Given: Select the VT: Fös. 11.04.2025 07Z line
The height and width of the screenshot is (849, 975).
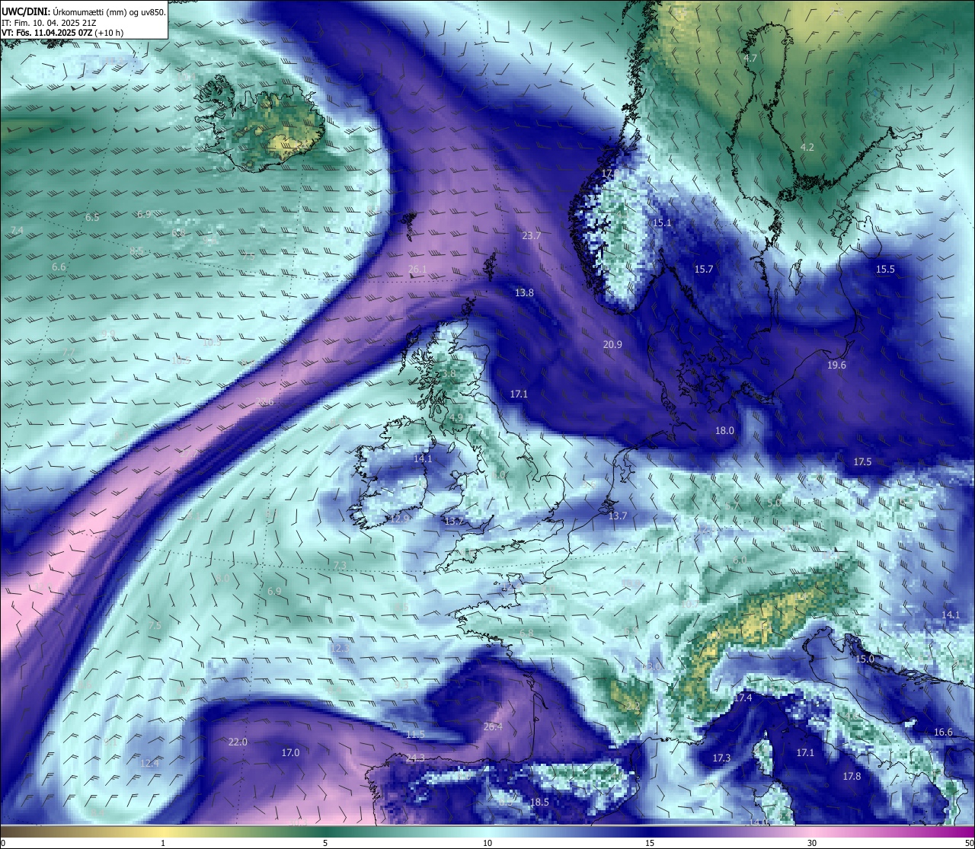Looking at the screenshot, I should point(62,33).
